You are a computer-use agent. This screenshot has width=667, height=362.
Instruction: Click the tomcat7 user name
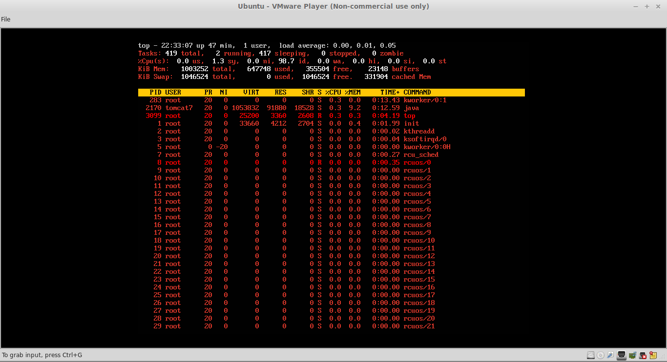[x=179, y=108]
